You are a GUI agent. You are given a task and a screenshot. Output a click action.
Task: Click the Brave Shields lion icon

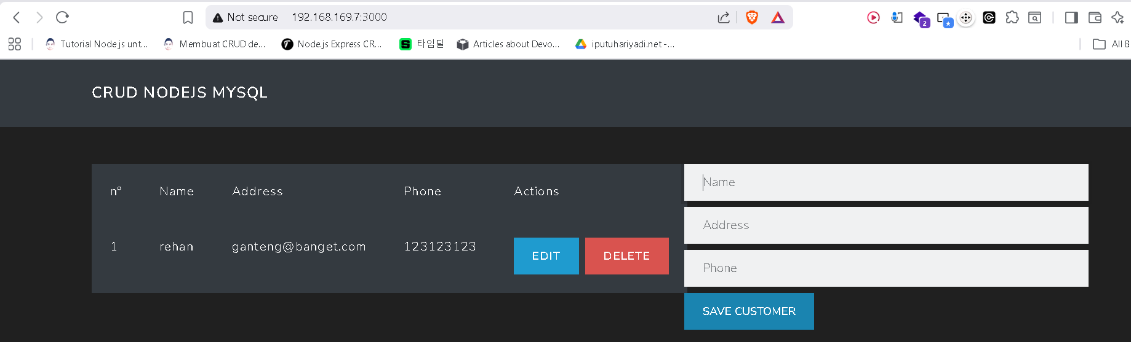[751, 18]
